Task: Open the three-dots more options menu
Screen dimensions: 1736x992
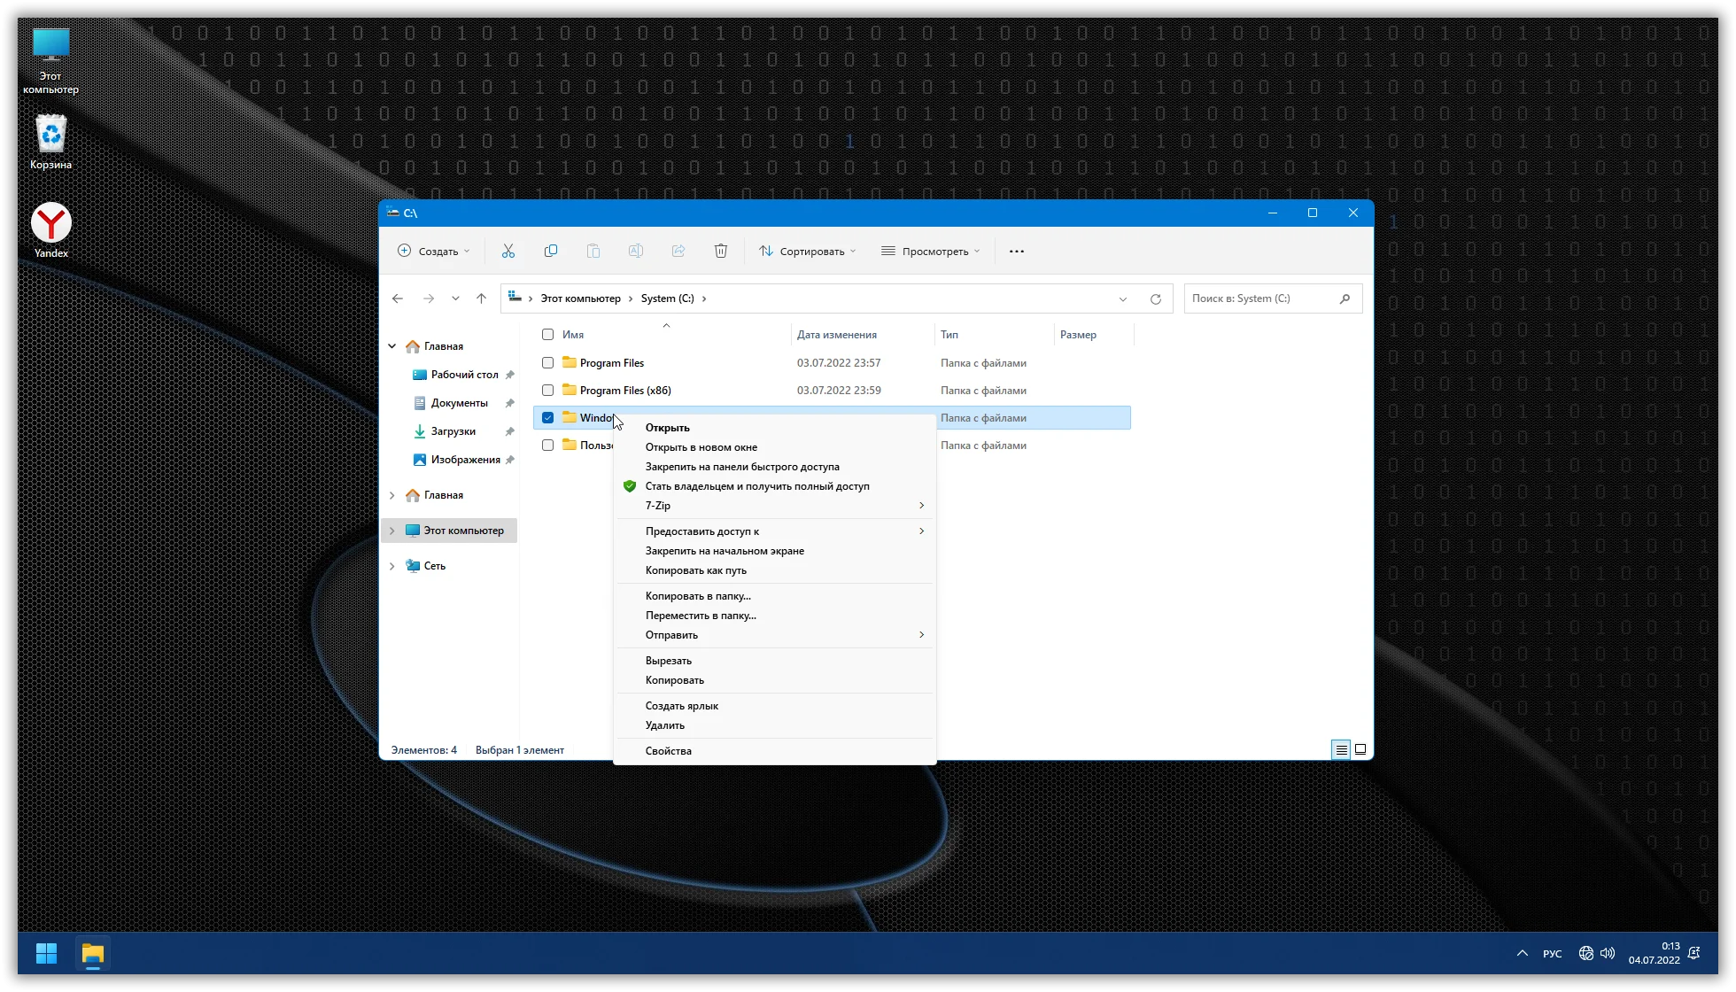Action: 1016,252
